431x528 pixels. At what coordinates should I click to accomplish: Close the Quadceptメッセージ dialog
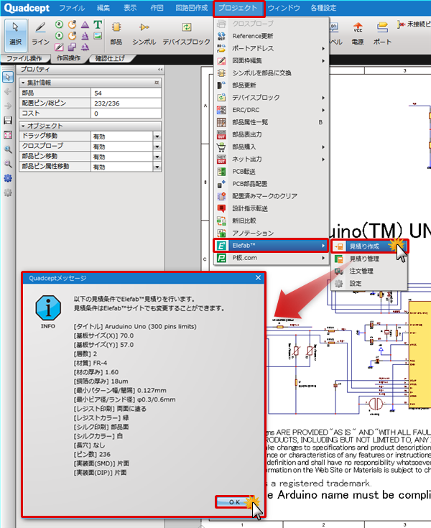pos(258,278)
